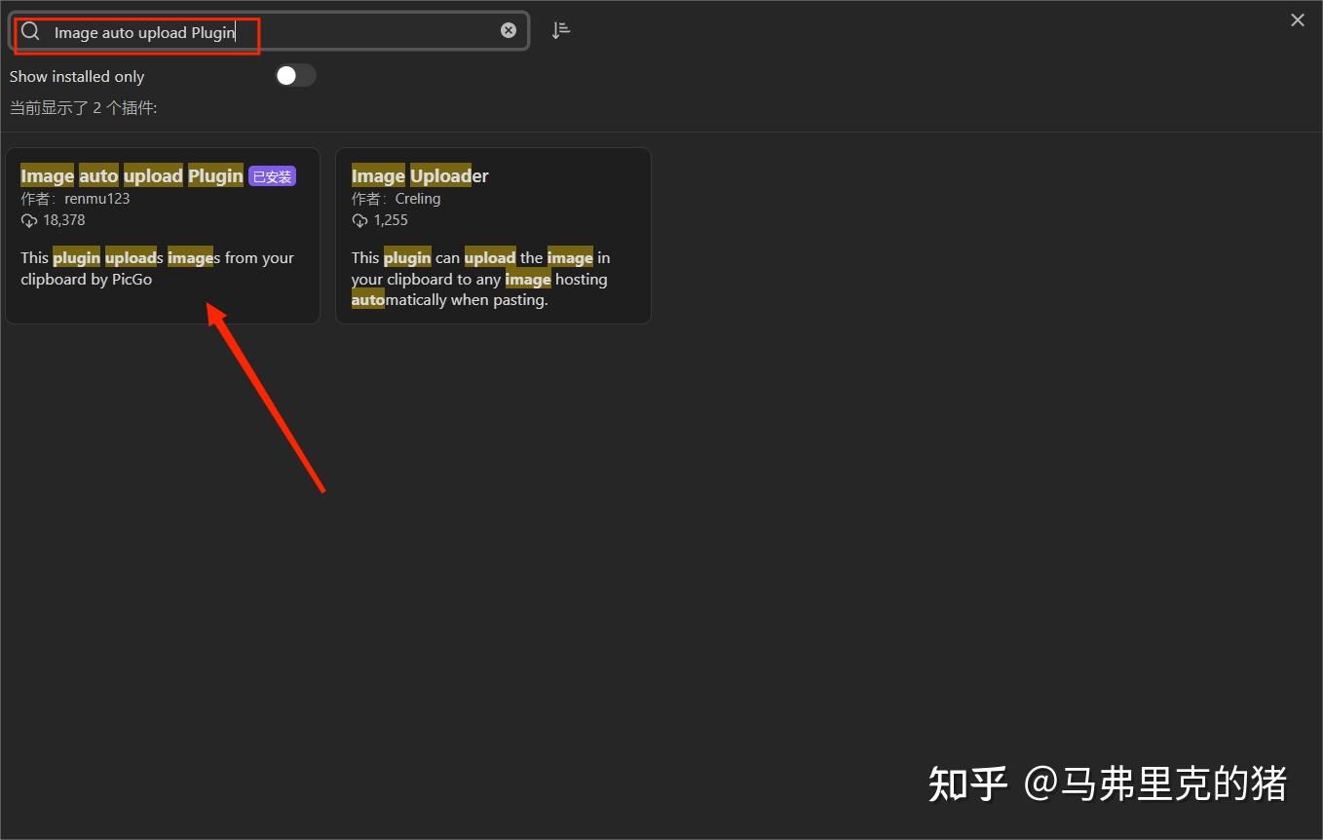Select the 已安装 badge on the installed plugin
This screenshot has width=1323, height=840.
click(x=272, y=176)
